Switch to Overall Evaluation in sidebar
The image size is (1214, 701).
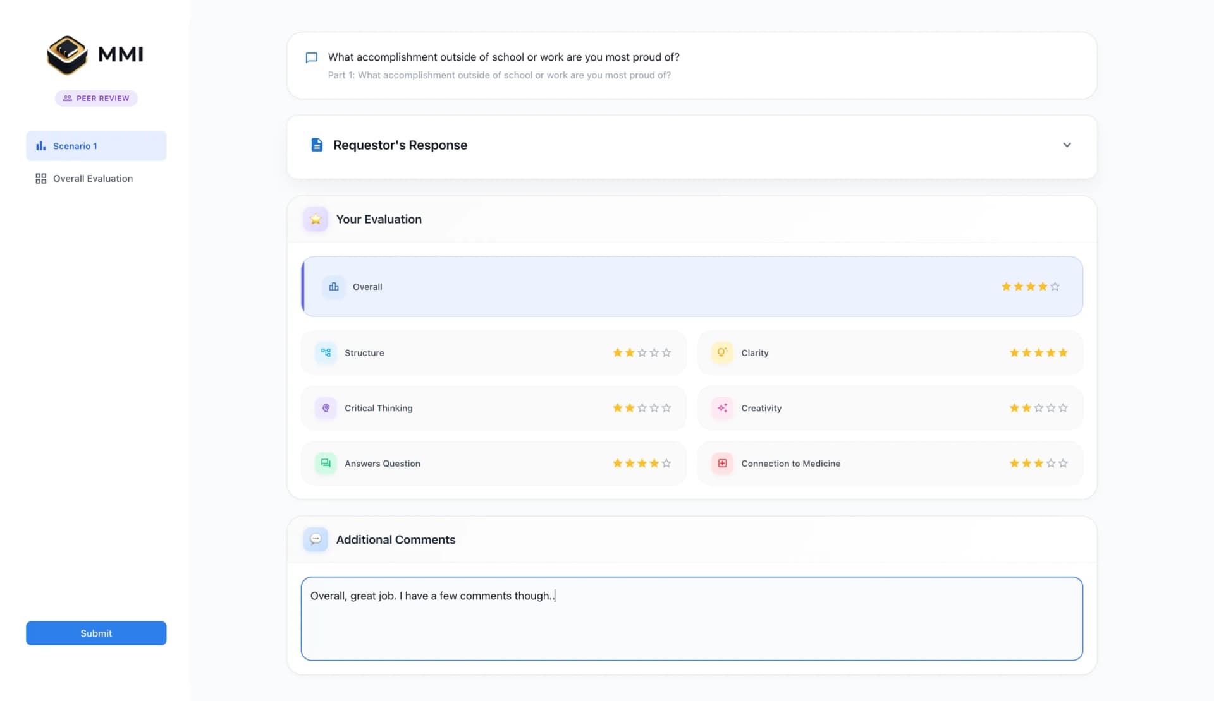pos(92,179)
